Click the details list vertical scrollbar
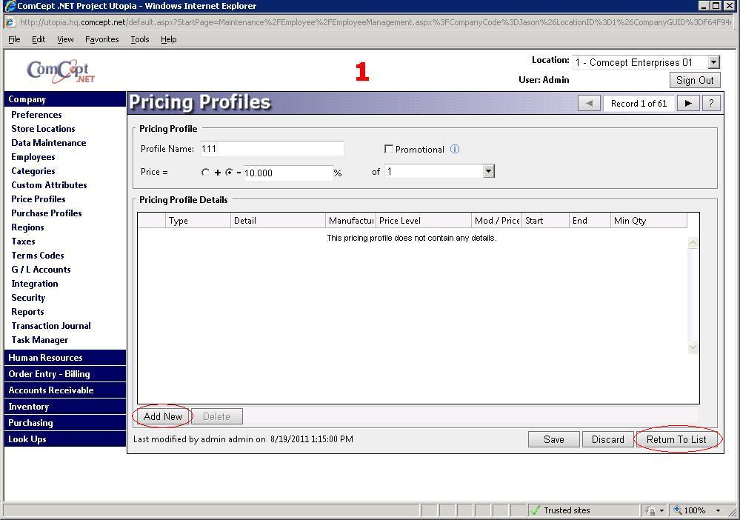Image resolution: width=740 pixels, height=520 pixels. pos(693,295)
